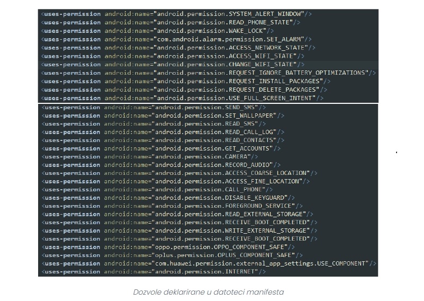The width and height of the screenshot is (424, 301).
Task: Click the CALL_PHONE permission line
Action: point(157,190)
